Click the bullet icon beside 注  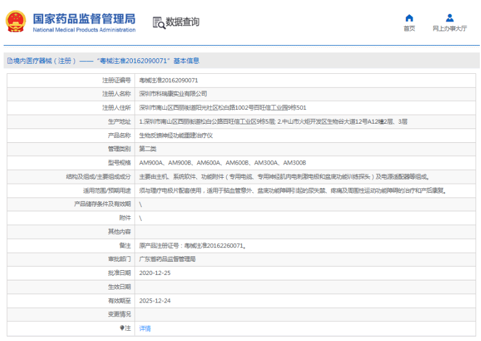point(121,328)
